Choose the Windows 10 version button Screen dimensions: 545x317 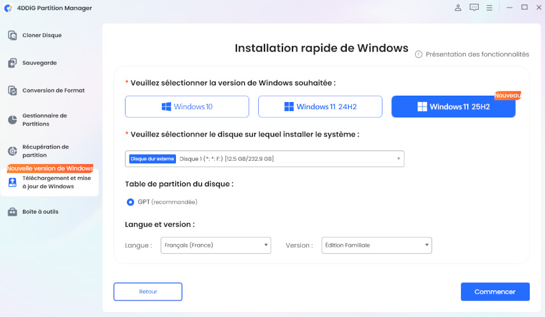pyautogui.click(x=187, y=107)
